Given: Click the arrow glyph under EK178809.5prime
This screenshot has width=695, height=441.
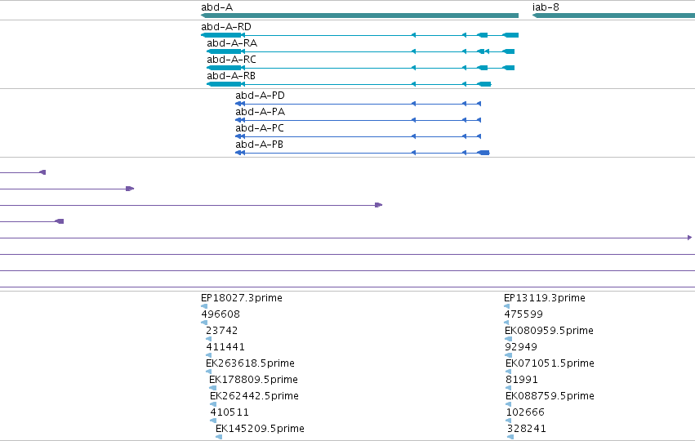Looking at the screenshot, I should click(x=213, y=388).
